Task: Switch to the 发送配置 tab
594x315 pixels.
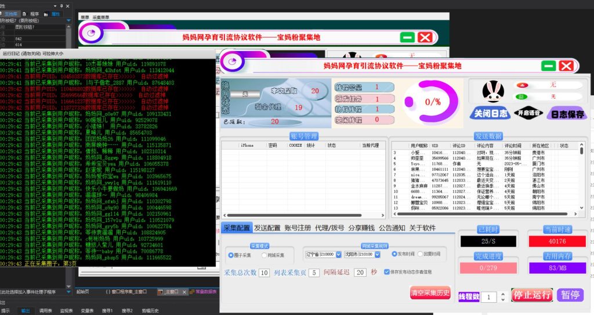Action: click(267, 228)
